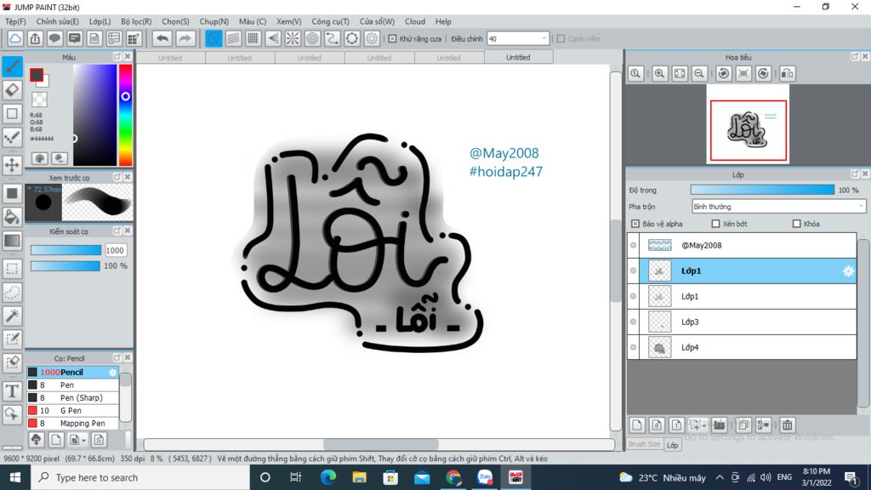This screenshot has height=490, width=871.
Task: Zoom out on the navigator
Action: [699, 73]
